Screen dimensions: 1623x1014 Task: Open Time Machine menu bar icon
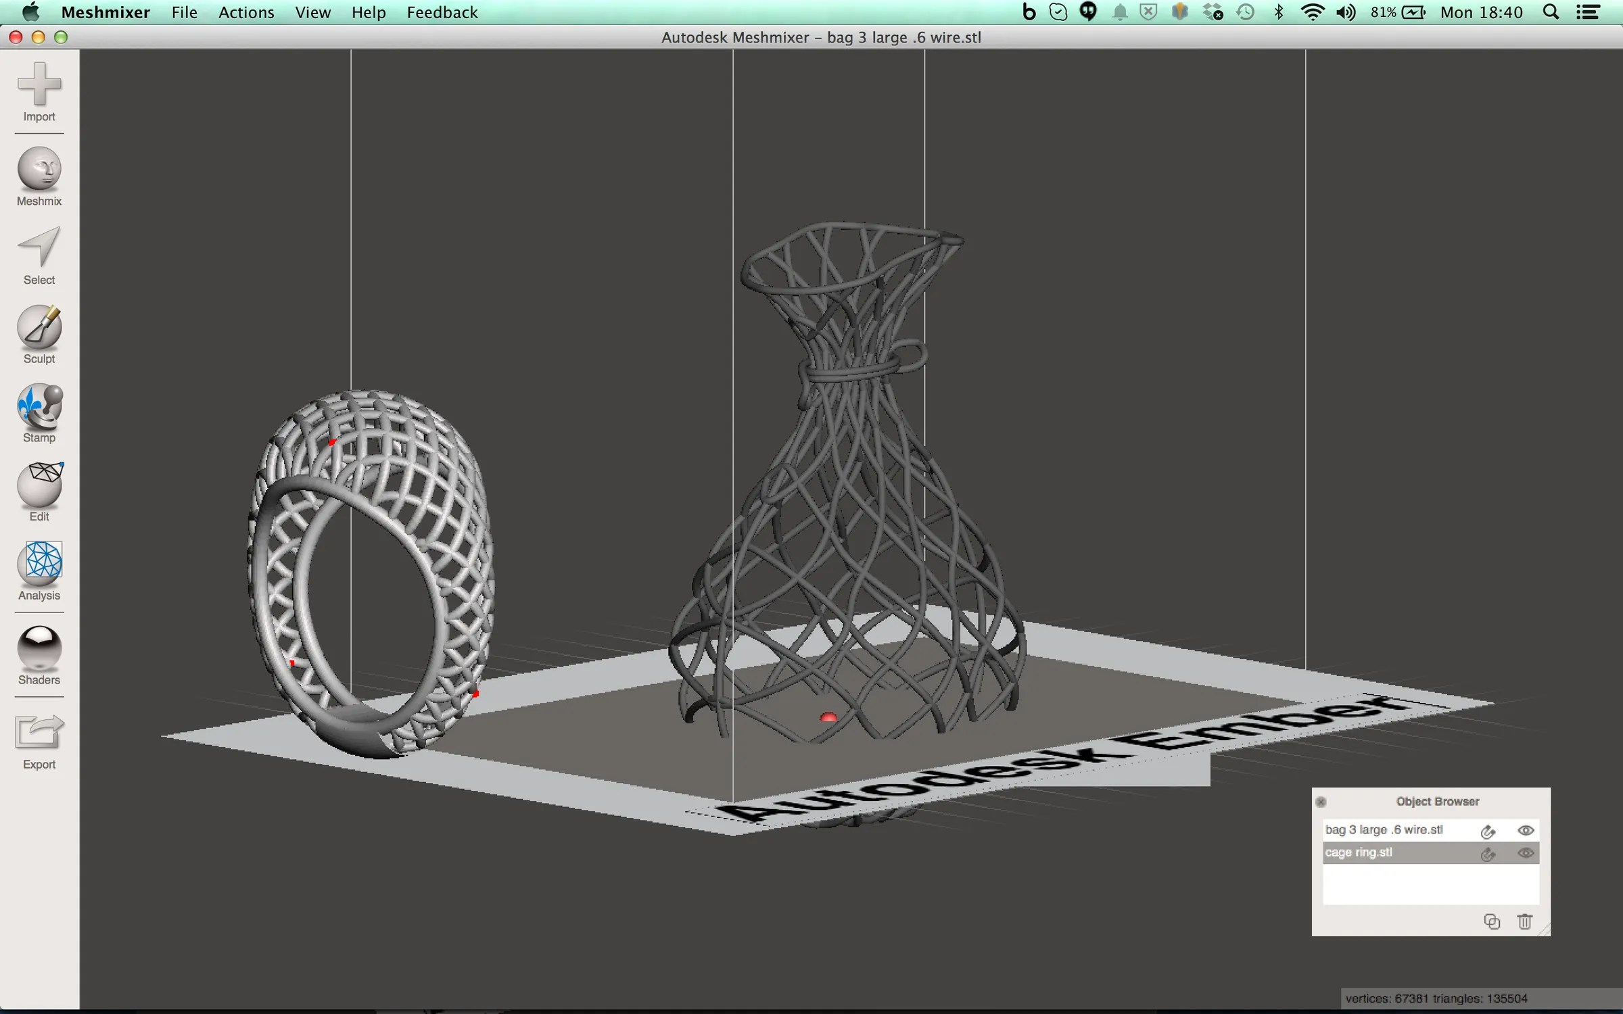1246,12
